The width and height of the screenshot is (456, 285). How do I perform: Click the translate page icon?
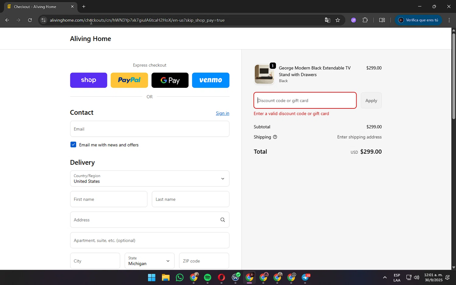327,20
